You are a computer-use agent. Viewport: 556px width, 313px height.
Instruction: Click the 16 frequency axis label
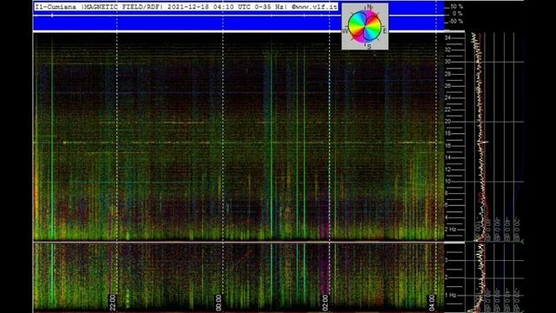[x=447, y=145]
